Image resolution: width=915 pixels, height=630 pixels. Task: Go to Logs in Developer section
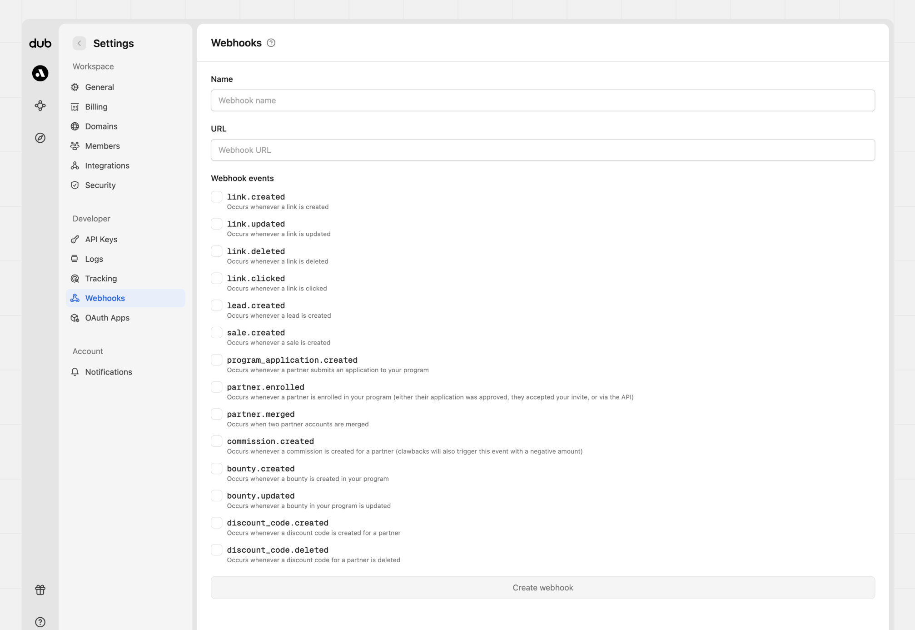click(125, 259)
